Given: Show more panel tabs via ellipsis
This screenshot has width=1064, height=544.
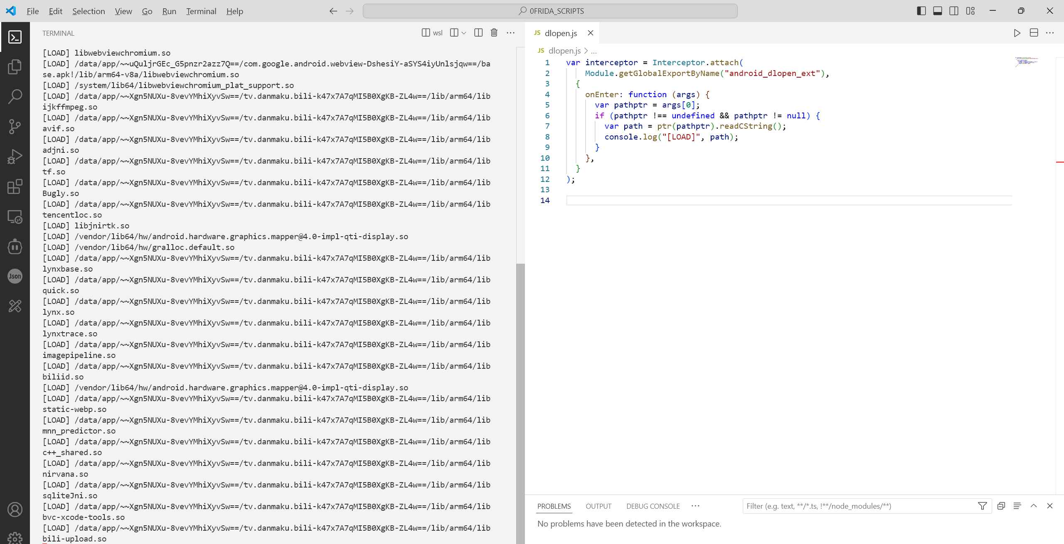Looking at the screenshot, I should [x=695, y=506].
